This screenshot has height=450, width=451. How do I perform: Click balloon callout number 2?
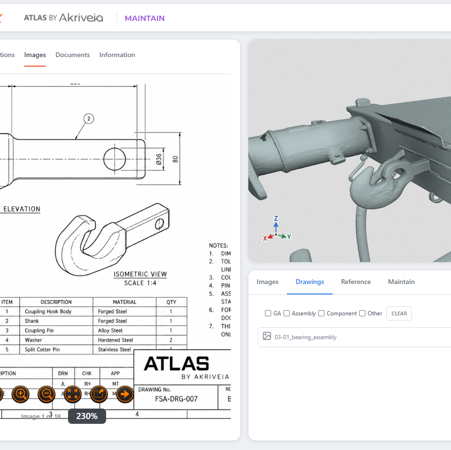tap(88, 118)
